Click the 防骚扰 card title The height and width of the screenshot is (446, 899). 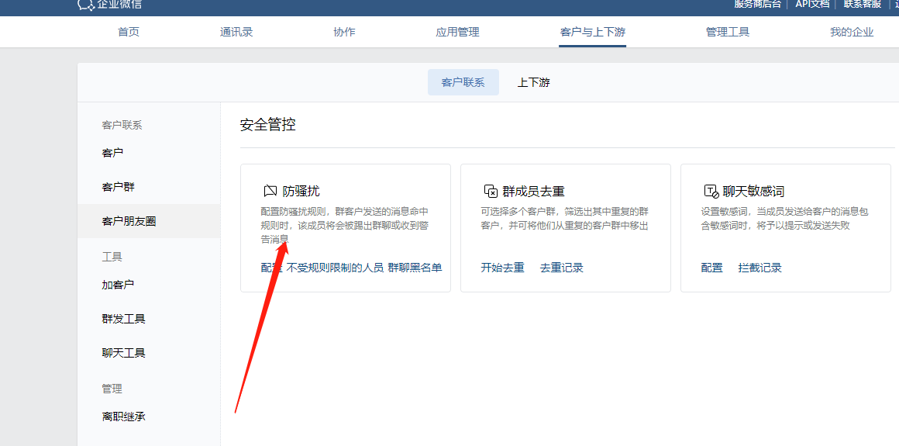[x=301, y=191]
